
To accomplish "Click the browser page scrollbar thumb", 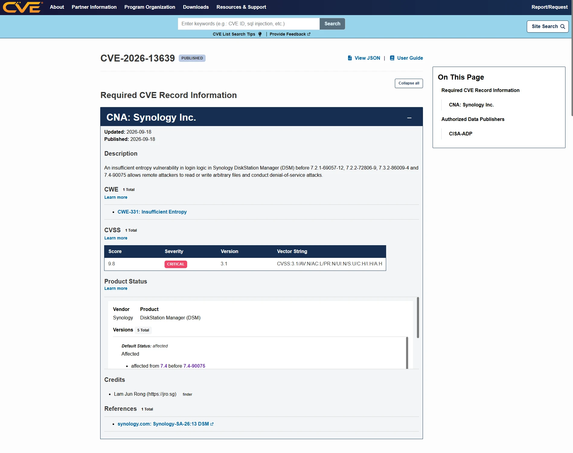I will tap(572, 58).
